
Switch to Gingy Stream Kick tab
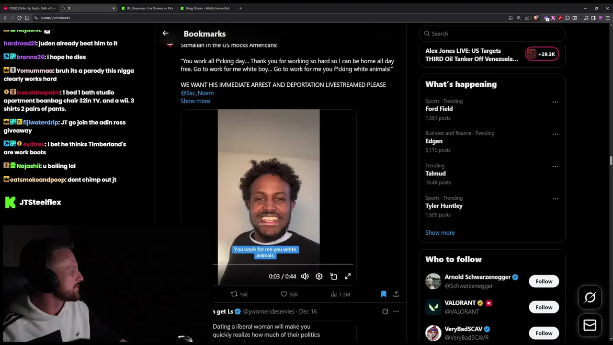pyautogui.click(x=206, y=8)
